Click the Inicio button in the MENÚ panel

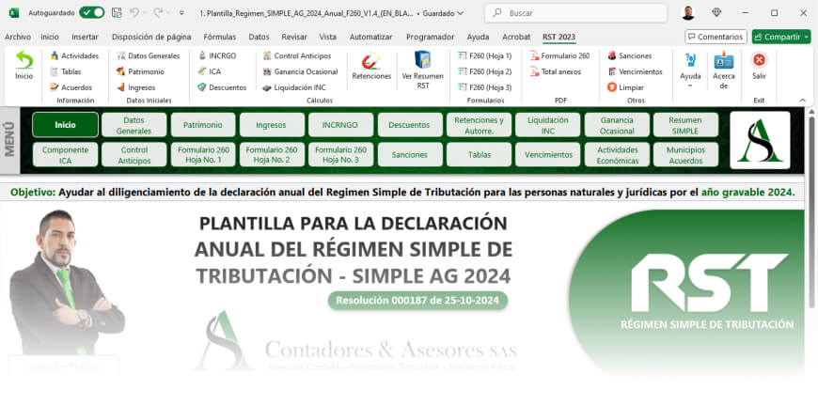[x=65, y=125]
